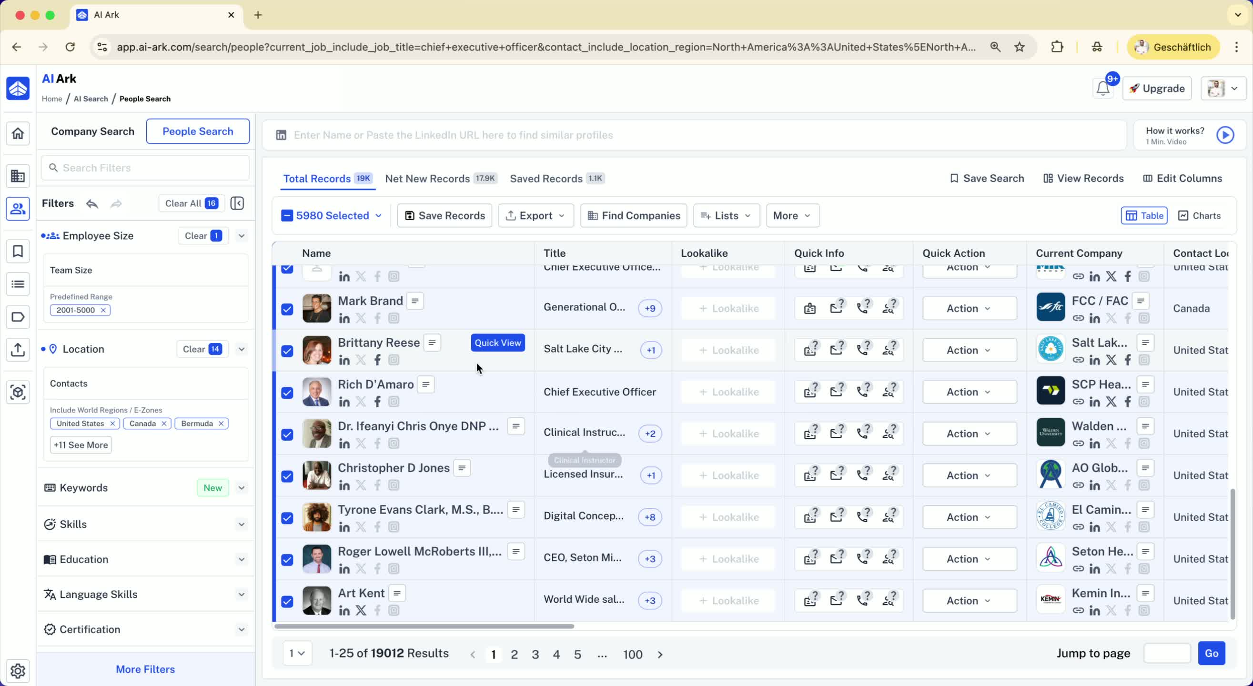Play the How it works video
The height and width of the screenshot is (686, 1253).
(x=1225, y=135)
